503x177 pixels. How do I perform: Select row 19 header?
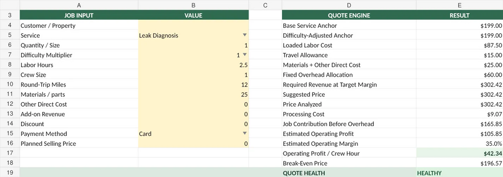pos(10,173)
